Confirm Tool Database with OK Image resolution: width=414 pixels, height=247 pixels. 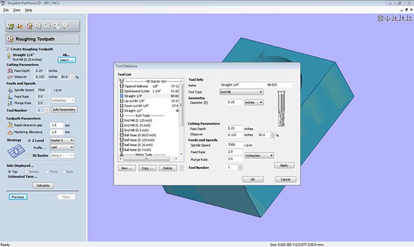252,179
